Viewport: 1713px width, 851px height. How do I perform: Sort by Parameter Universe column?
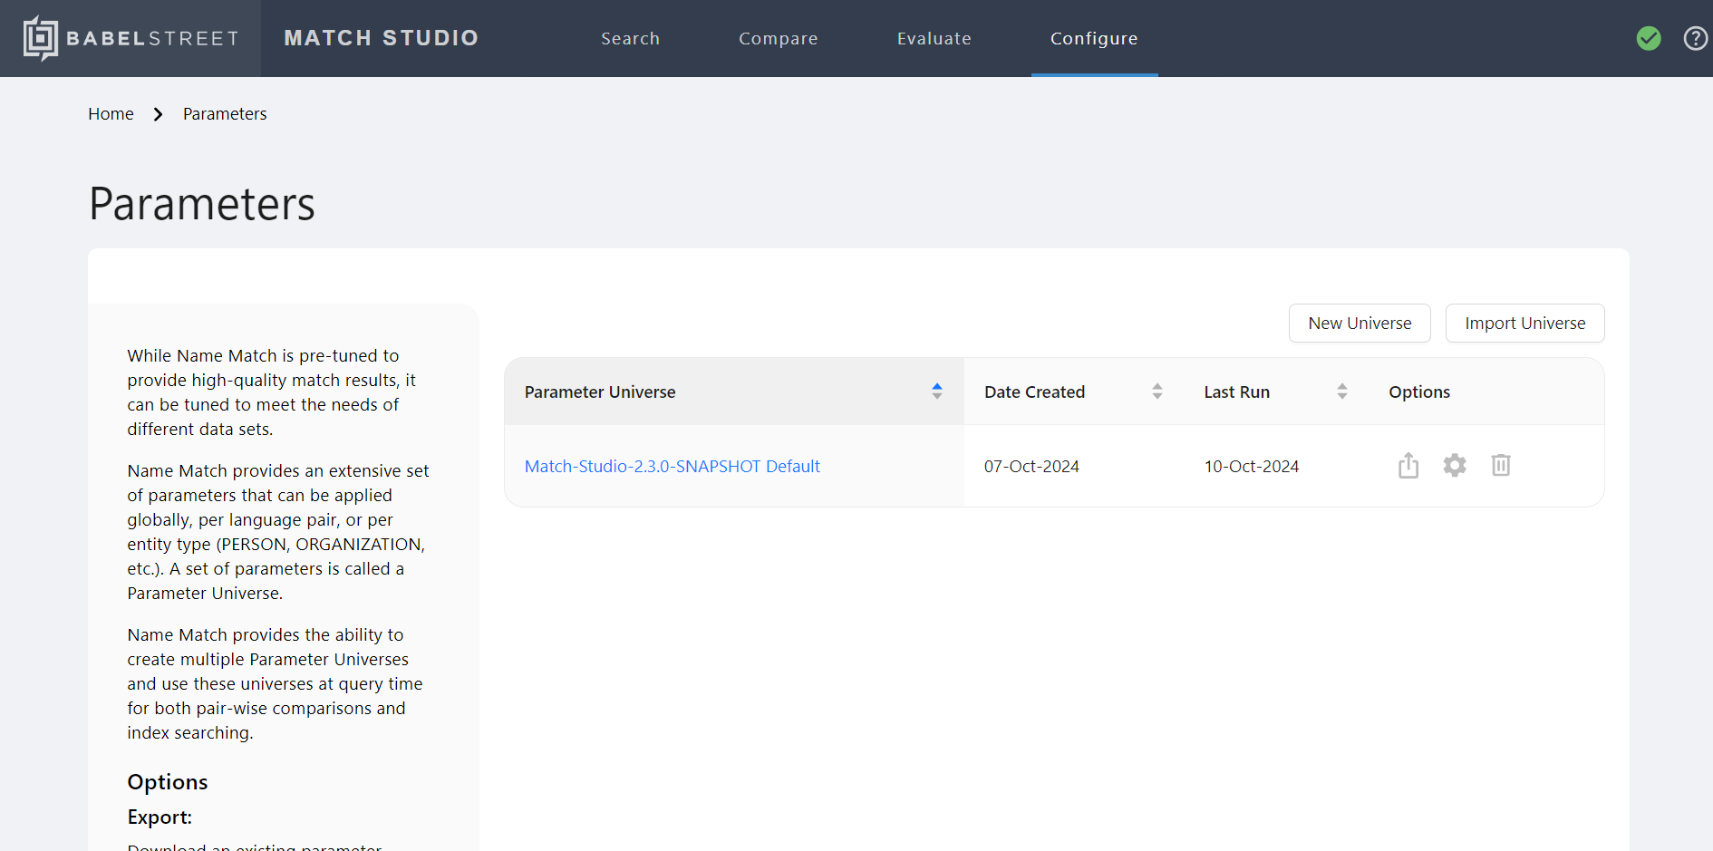coord(937,391)
